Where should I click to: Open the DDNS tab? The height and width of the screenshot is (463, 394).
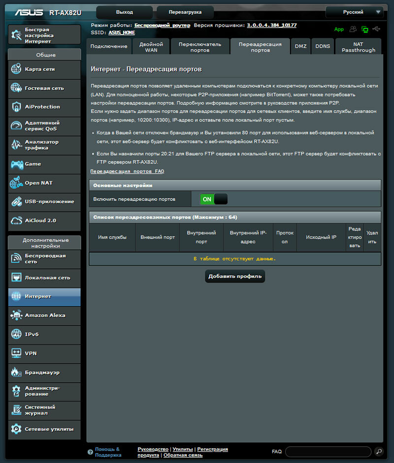pyautogui.click(x=323, y=46)
